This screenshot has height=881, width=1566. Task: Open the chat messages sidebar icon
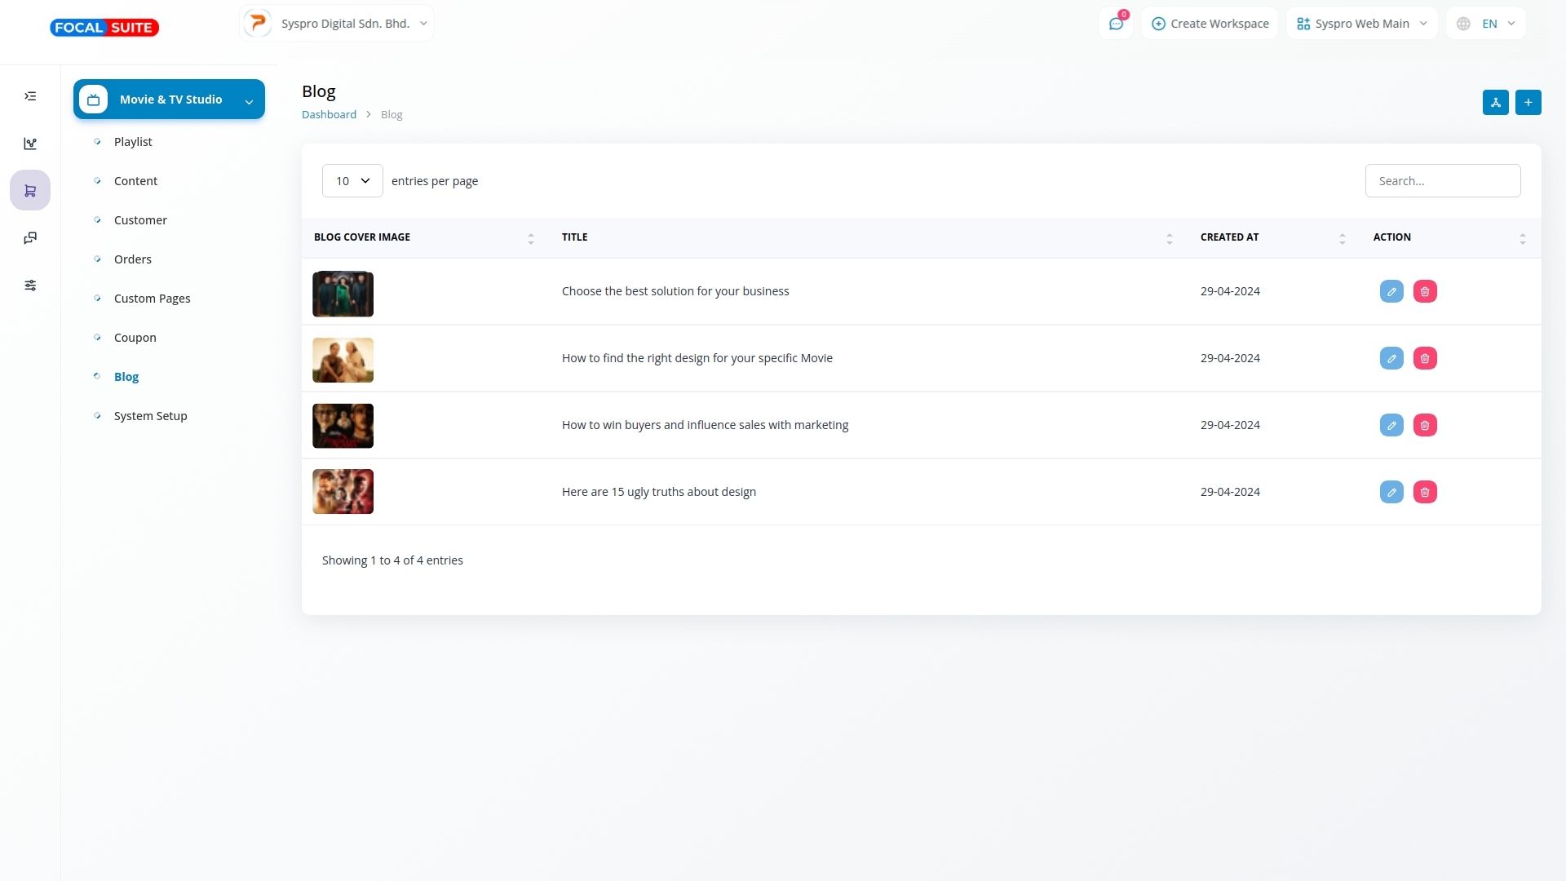click(x=30, y=238)
